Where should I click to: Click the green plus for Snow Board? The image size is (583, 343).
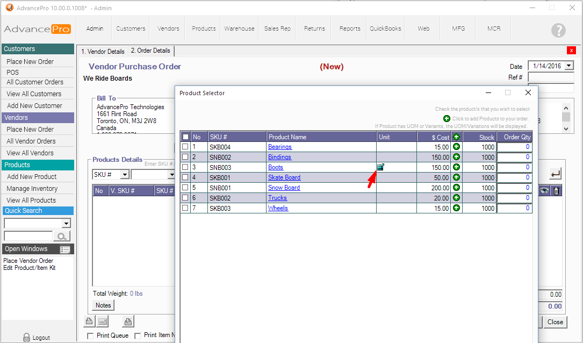pyautogui.click(x=457, y=188)
